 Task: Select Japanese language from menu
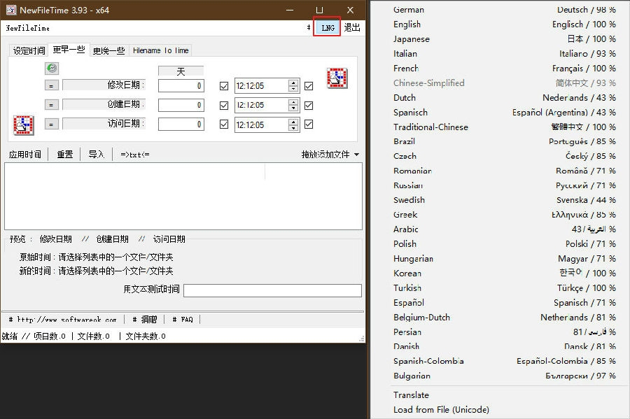pos(504,39)
